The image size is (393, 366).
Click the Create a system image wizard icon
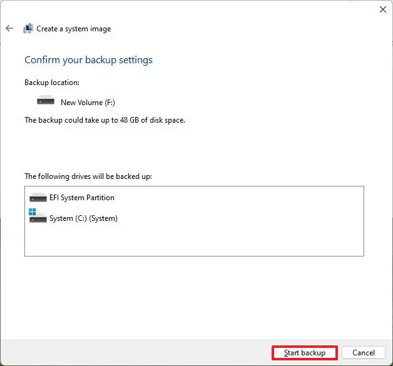coord(28,28)
